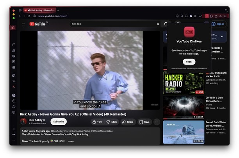Submit search with the magnifier button
This screenshot has height=158, width=239.
(x=166, y=24)
